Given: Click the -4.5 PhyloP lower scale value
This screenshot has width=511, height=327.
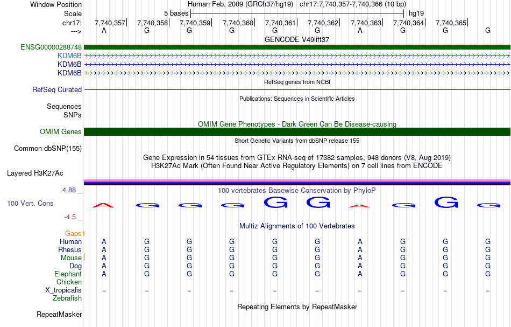Looking at the screenshot, I should point(70,217).
